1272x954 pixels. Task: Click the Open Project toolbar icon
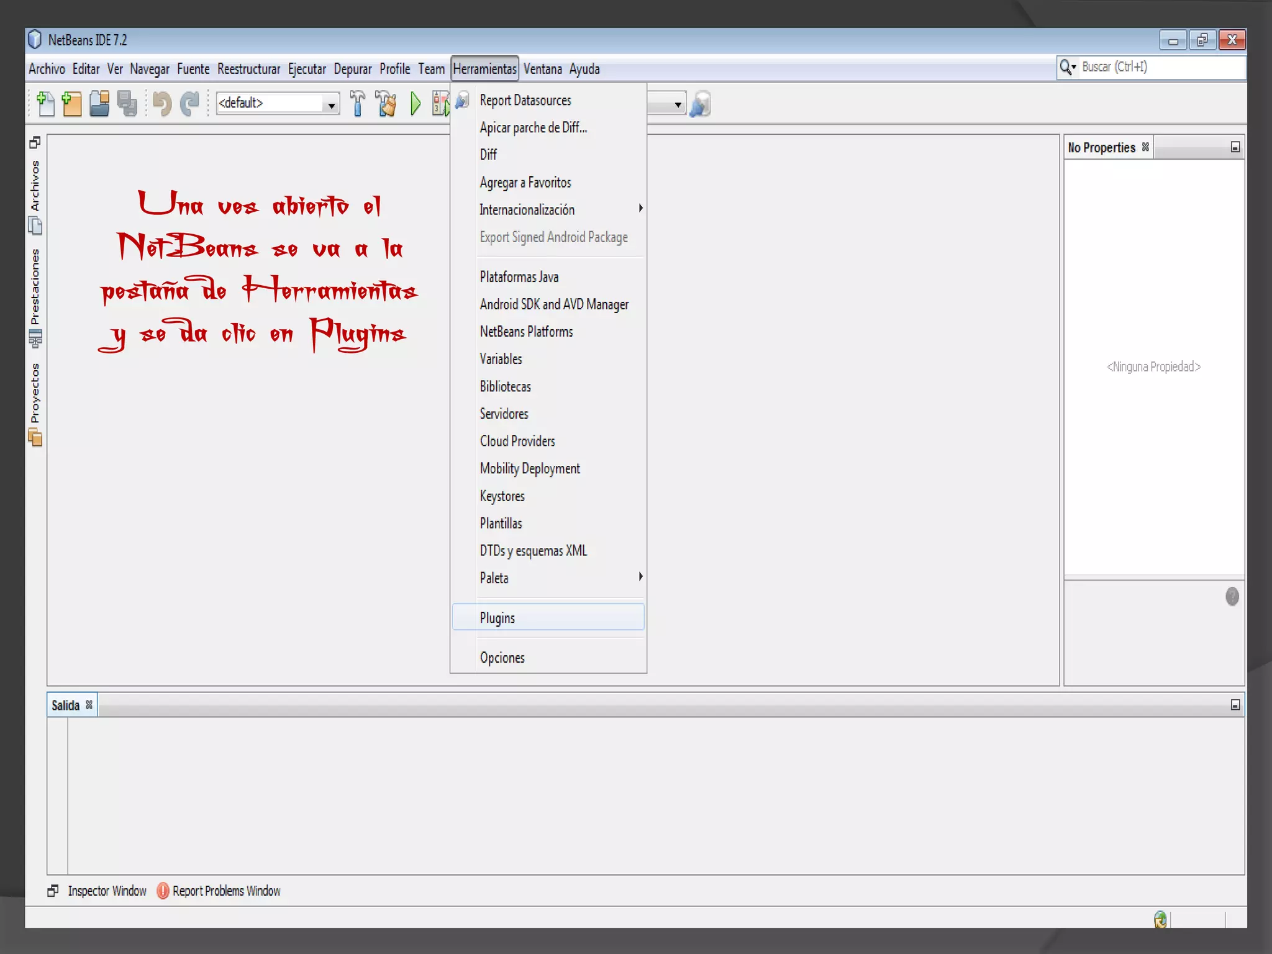99,104
